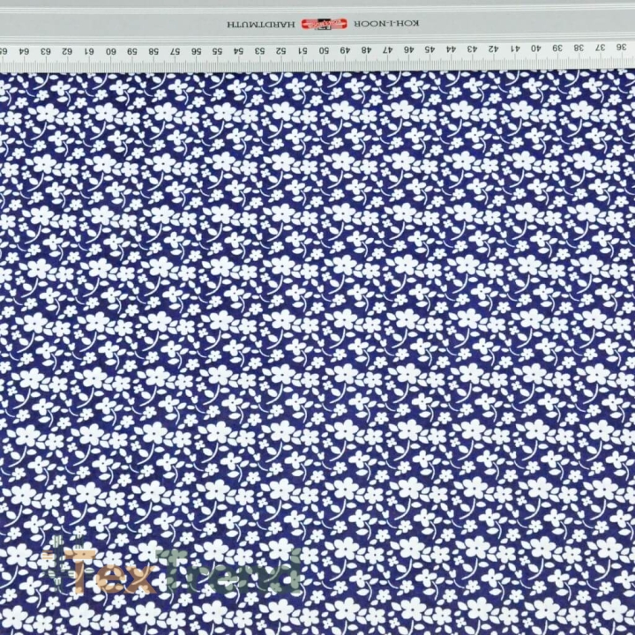The image size is (635, 635).
Task: Click the number 42 on the ruler
Action: 493,49
